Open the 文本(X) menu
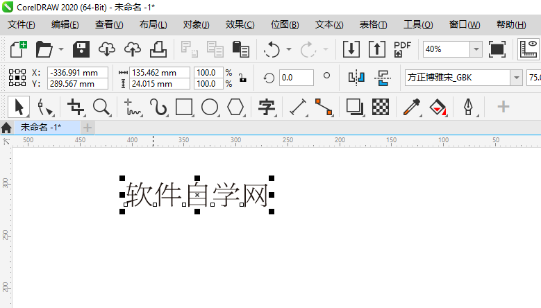 329,25
